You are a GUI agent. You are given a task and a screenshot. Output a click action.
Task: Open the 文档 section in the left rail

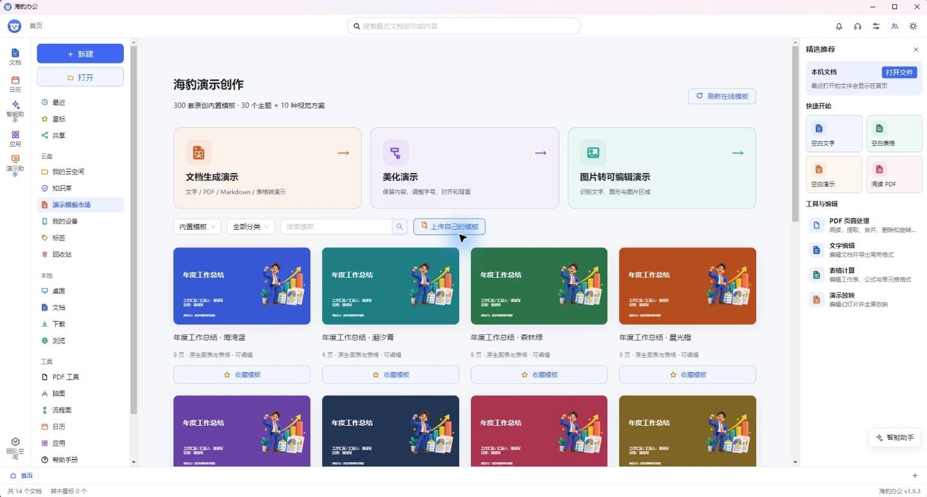click(15, 57)
